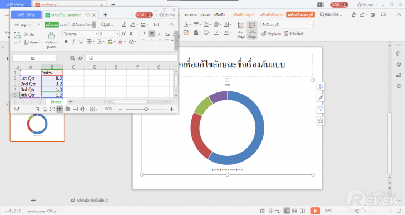This screenshot has width=405, height=215.
Task: Click the Select Data chart button
Action: (x=241, y=30)
